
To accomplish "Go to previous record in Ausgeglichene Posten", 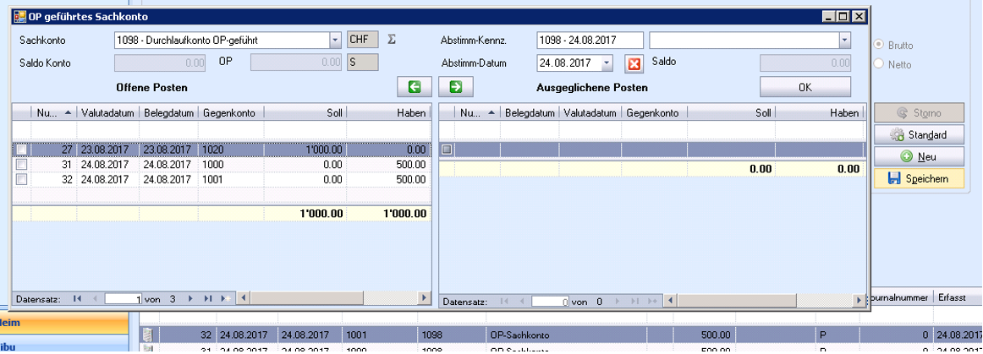I will pos(521,302).
